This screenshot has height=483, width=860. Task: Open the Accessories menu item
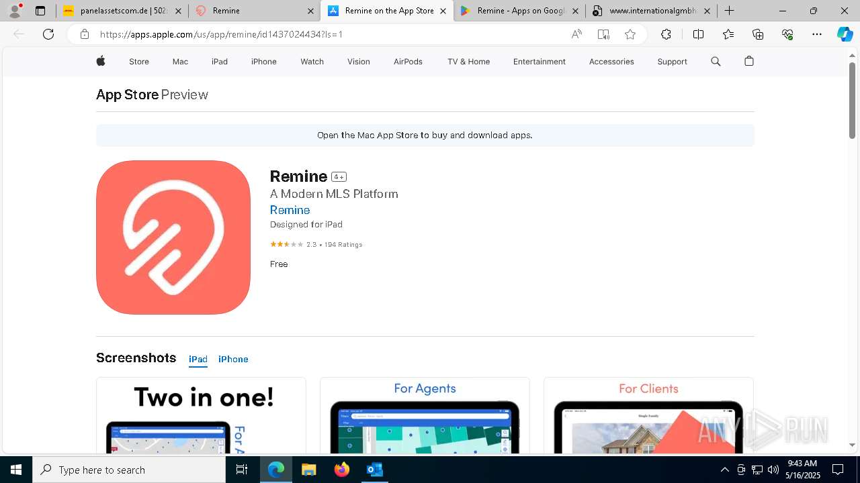(x=611, y=61)
